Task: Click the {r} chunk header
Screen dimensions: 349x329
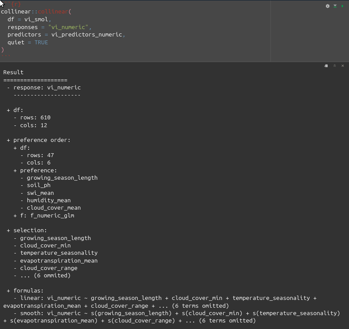Action: [x=16, y=4]
